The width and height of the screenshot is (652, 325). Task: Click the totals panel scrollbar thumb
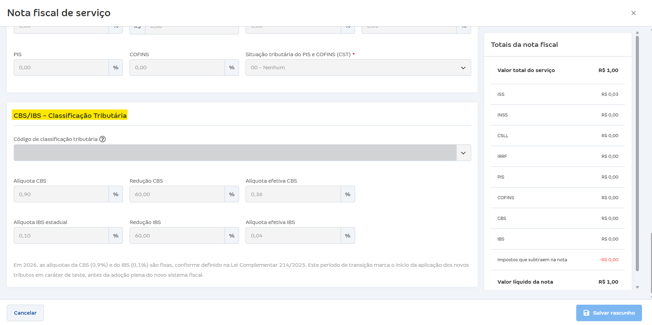pos(637,153)
